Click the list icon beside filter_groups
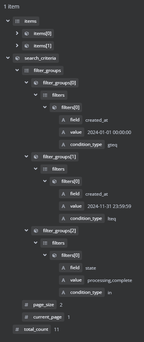This screenshot has width=144, height=342. coord(27,70)
